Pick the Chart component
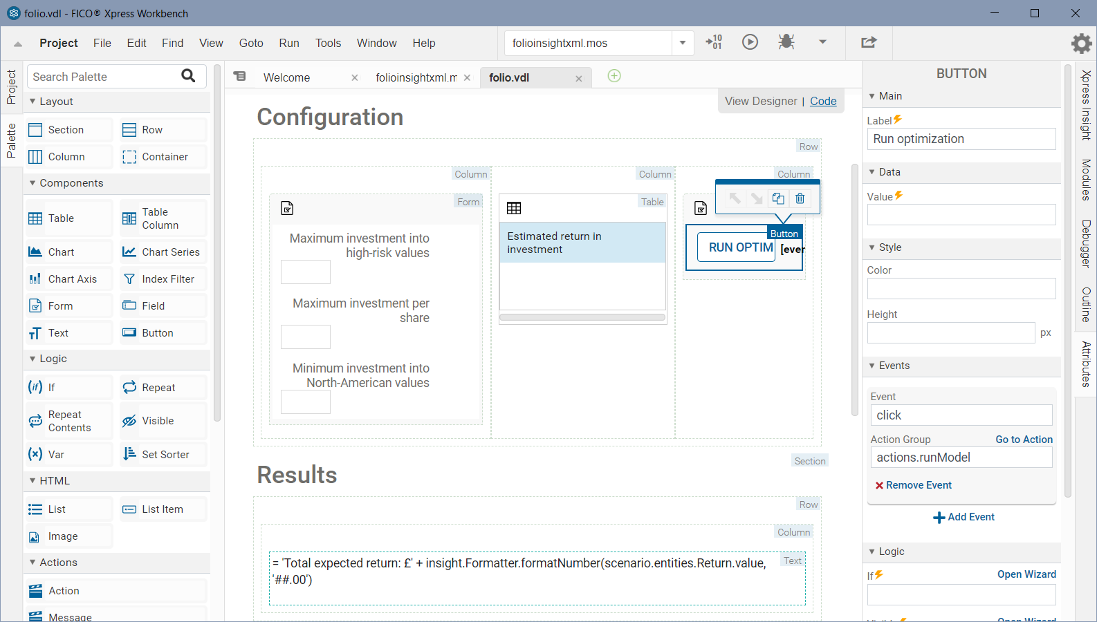Screen dimensions: 1097x622 (x=68, y=252)
